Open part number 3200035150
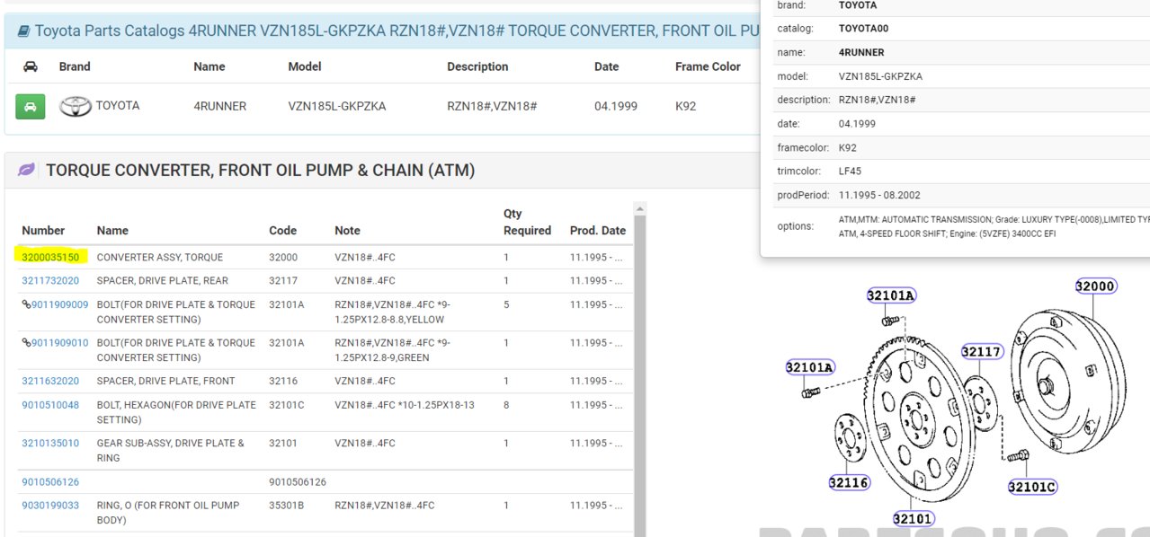The height and width of the screenshot is (537, 1150). coord(50,257)
